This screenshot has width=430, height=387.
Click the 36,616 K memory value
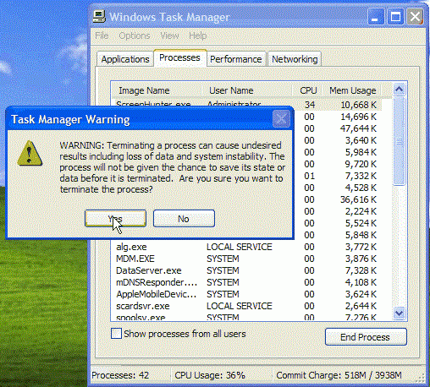[x=358, y=199]
